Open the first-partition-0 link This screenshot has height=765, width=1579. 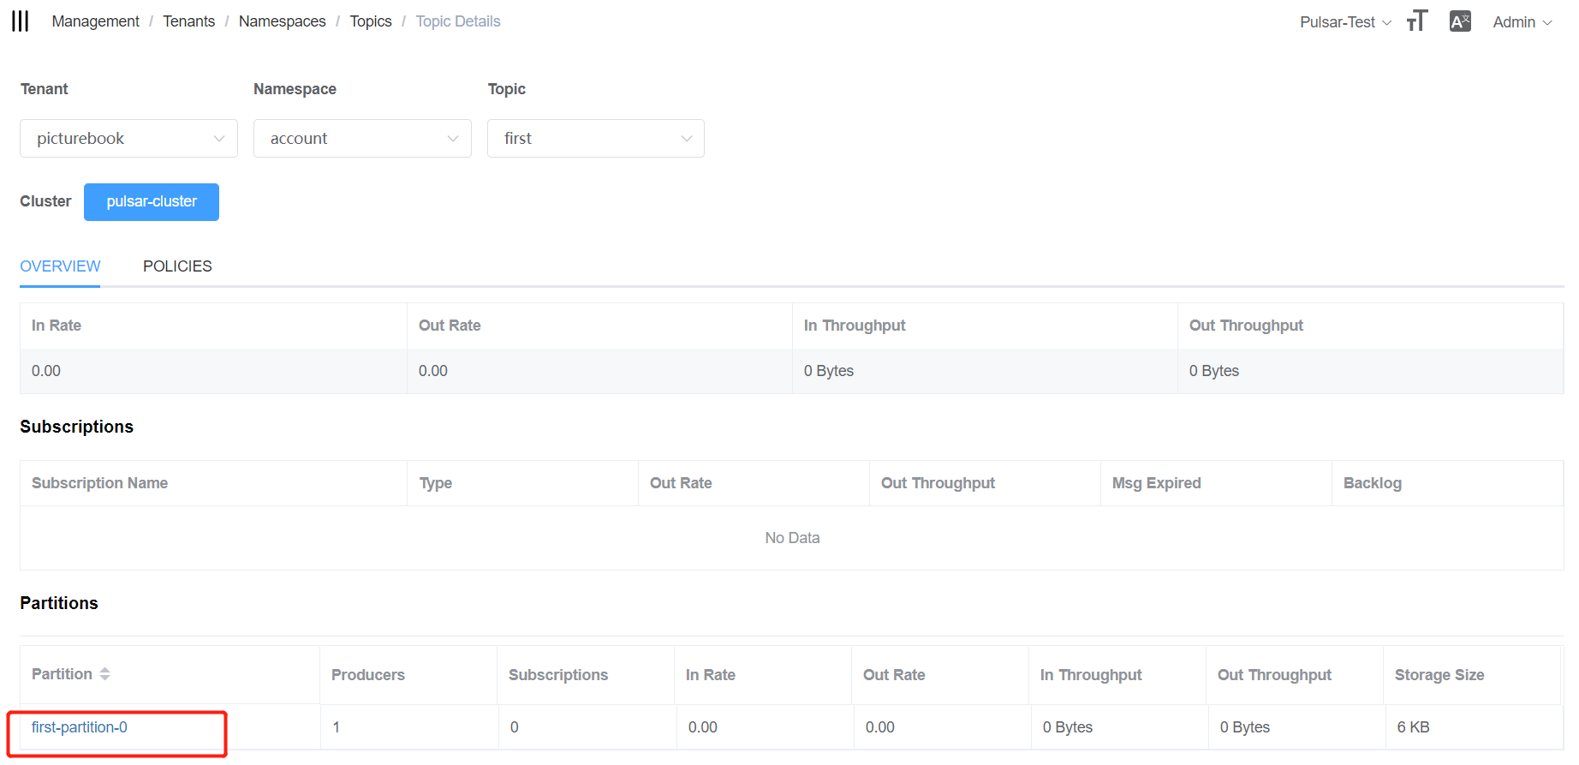80,727
